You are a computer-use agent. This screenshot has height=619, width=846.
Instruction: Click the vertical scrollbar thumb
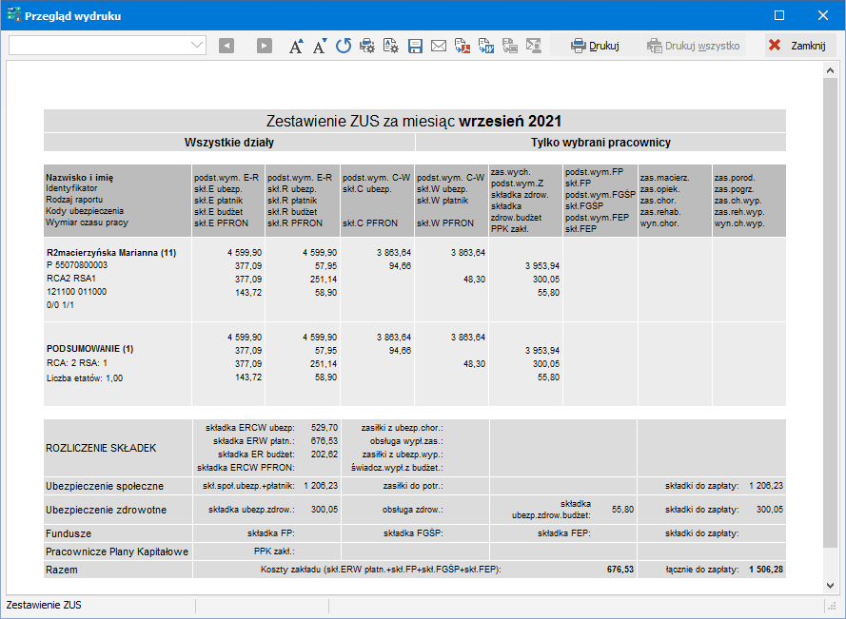[830, 313]
